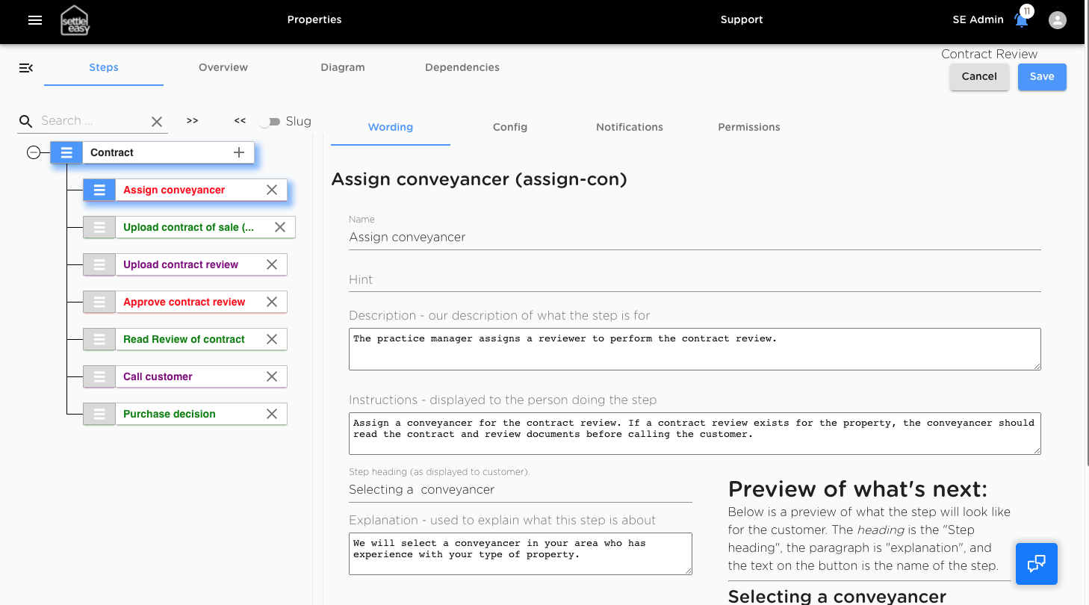
Task: Remove the Call customer step
Action: click(272, 376)
